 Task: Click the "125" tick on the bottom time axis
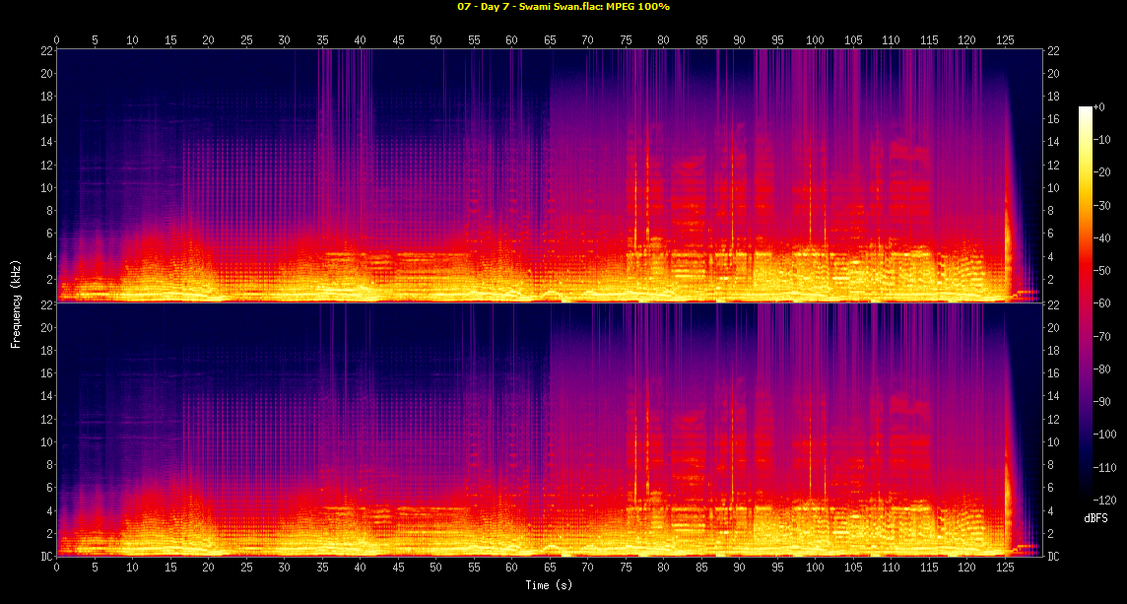[1005, 568]
